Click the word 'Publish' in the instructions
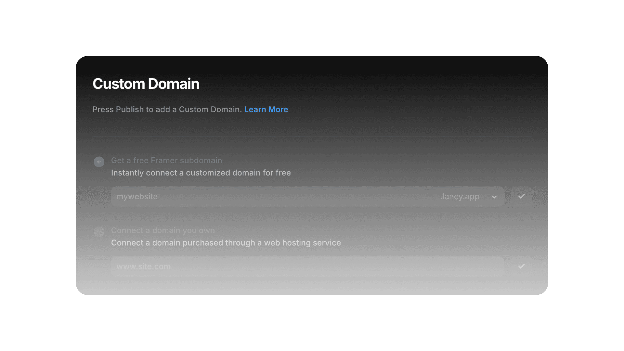The width and height of the screenshot is (624, 351). tap(130, 110)
